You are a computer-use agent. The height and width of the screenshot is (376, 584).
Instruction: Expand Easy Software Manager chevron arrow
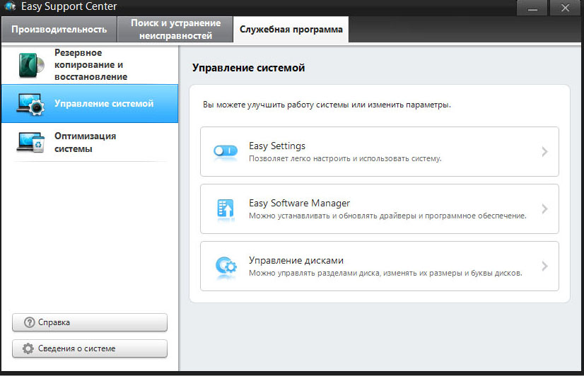point(544,208)
